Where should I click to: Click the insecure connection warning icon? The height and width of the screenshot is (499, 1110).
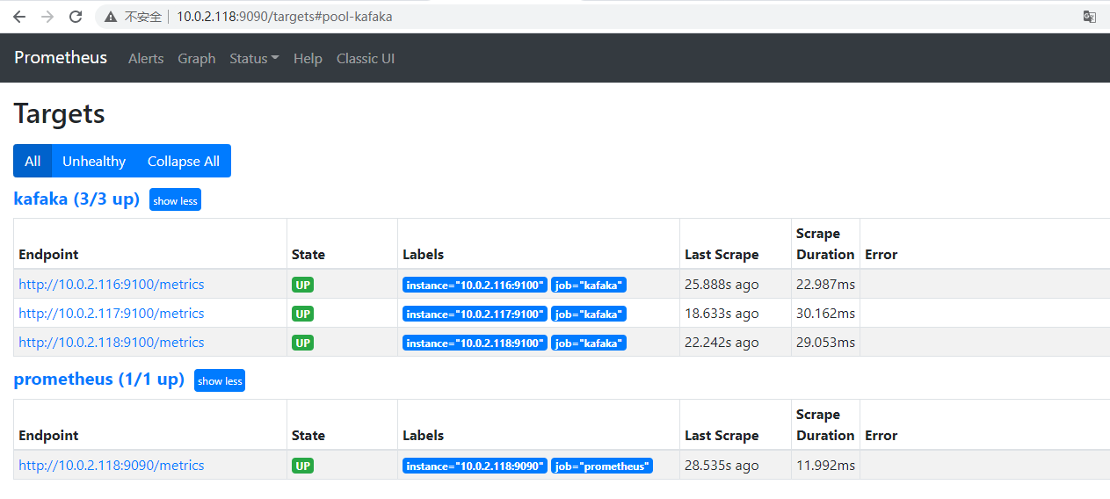click(x=112, y=17)
